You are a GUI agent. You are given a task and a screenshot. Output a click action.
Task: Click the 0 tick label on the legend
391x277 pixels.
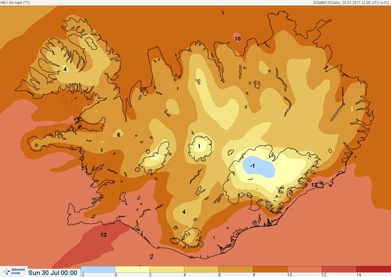pos(116,275)
